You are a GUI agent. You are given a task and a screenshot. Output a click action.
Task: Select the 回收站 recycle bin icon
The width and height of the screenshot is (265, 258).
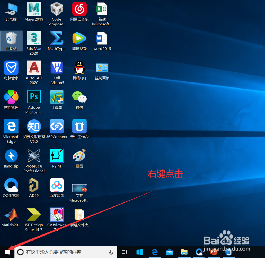coord(11,41)
